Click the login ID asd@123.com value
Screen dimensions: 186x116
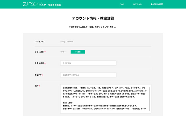[x=67, y=42]
